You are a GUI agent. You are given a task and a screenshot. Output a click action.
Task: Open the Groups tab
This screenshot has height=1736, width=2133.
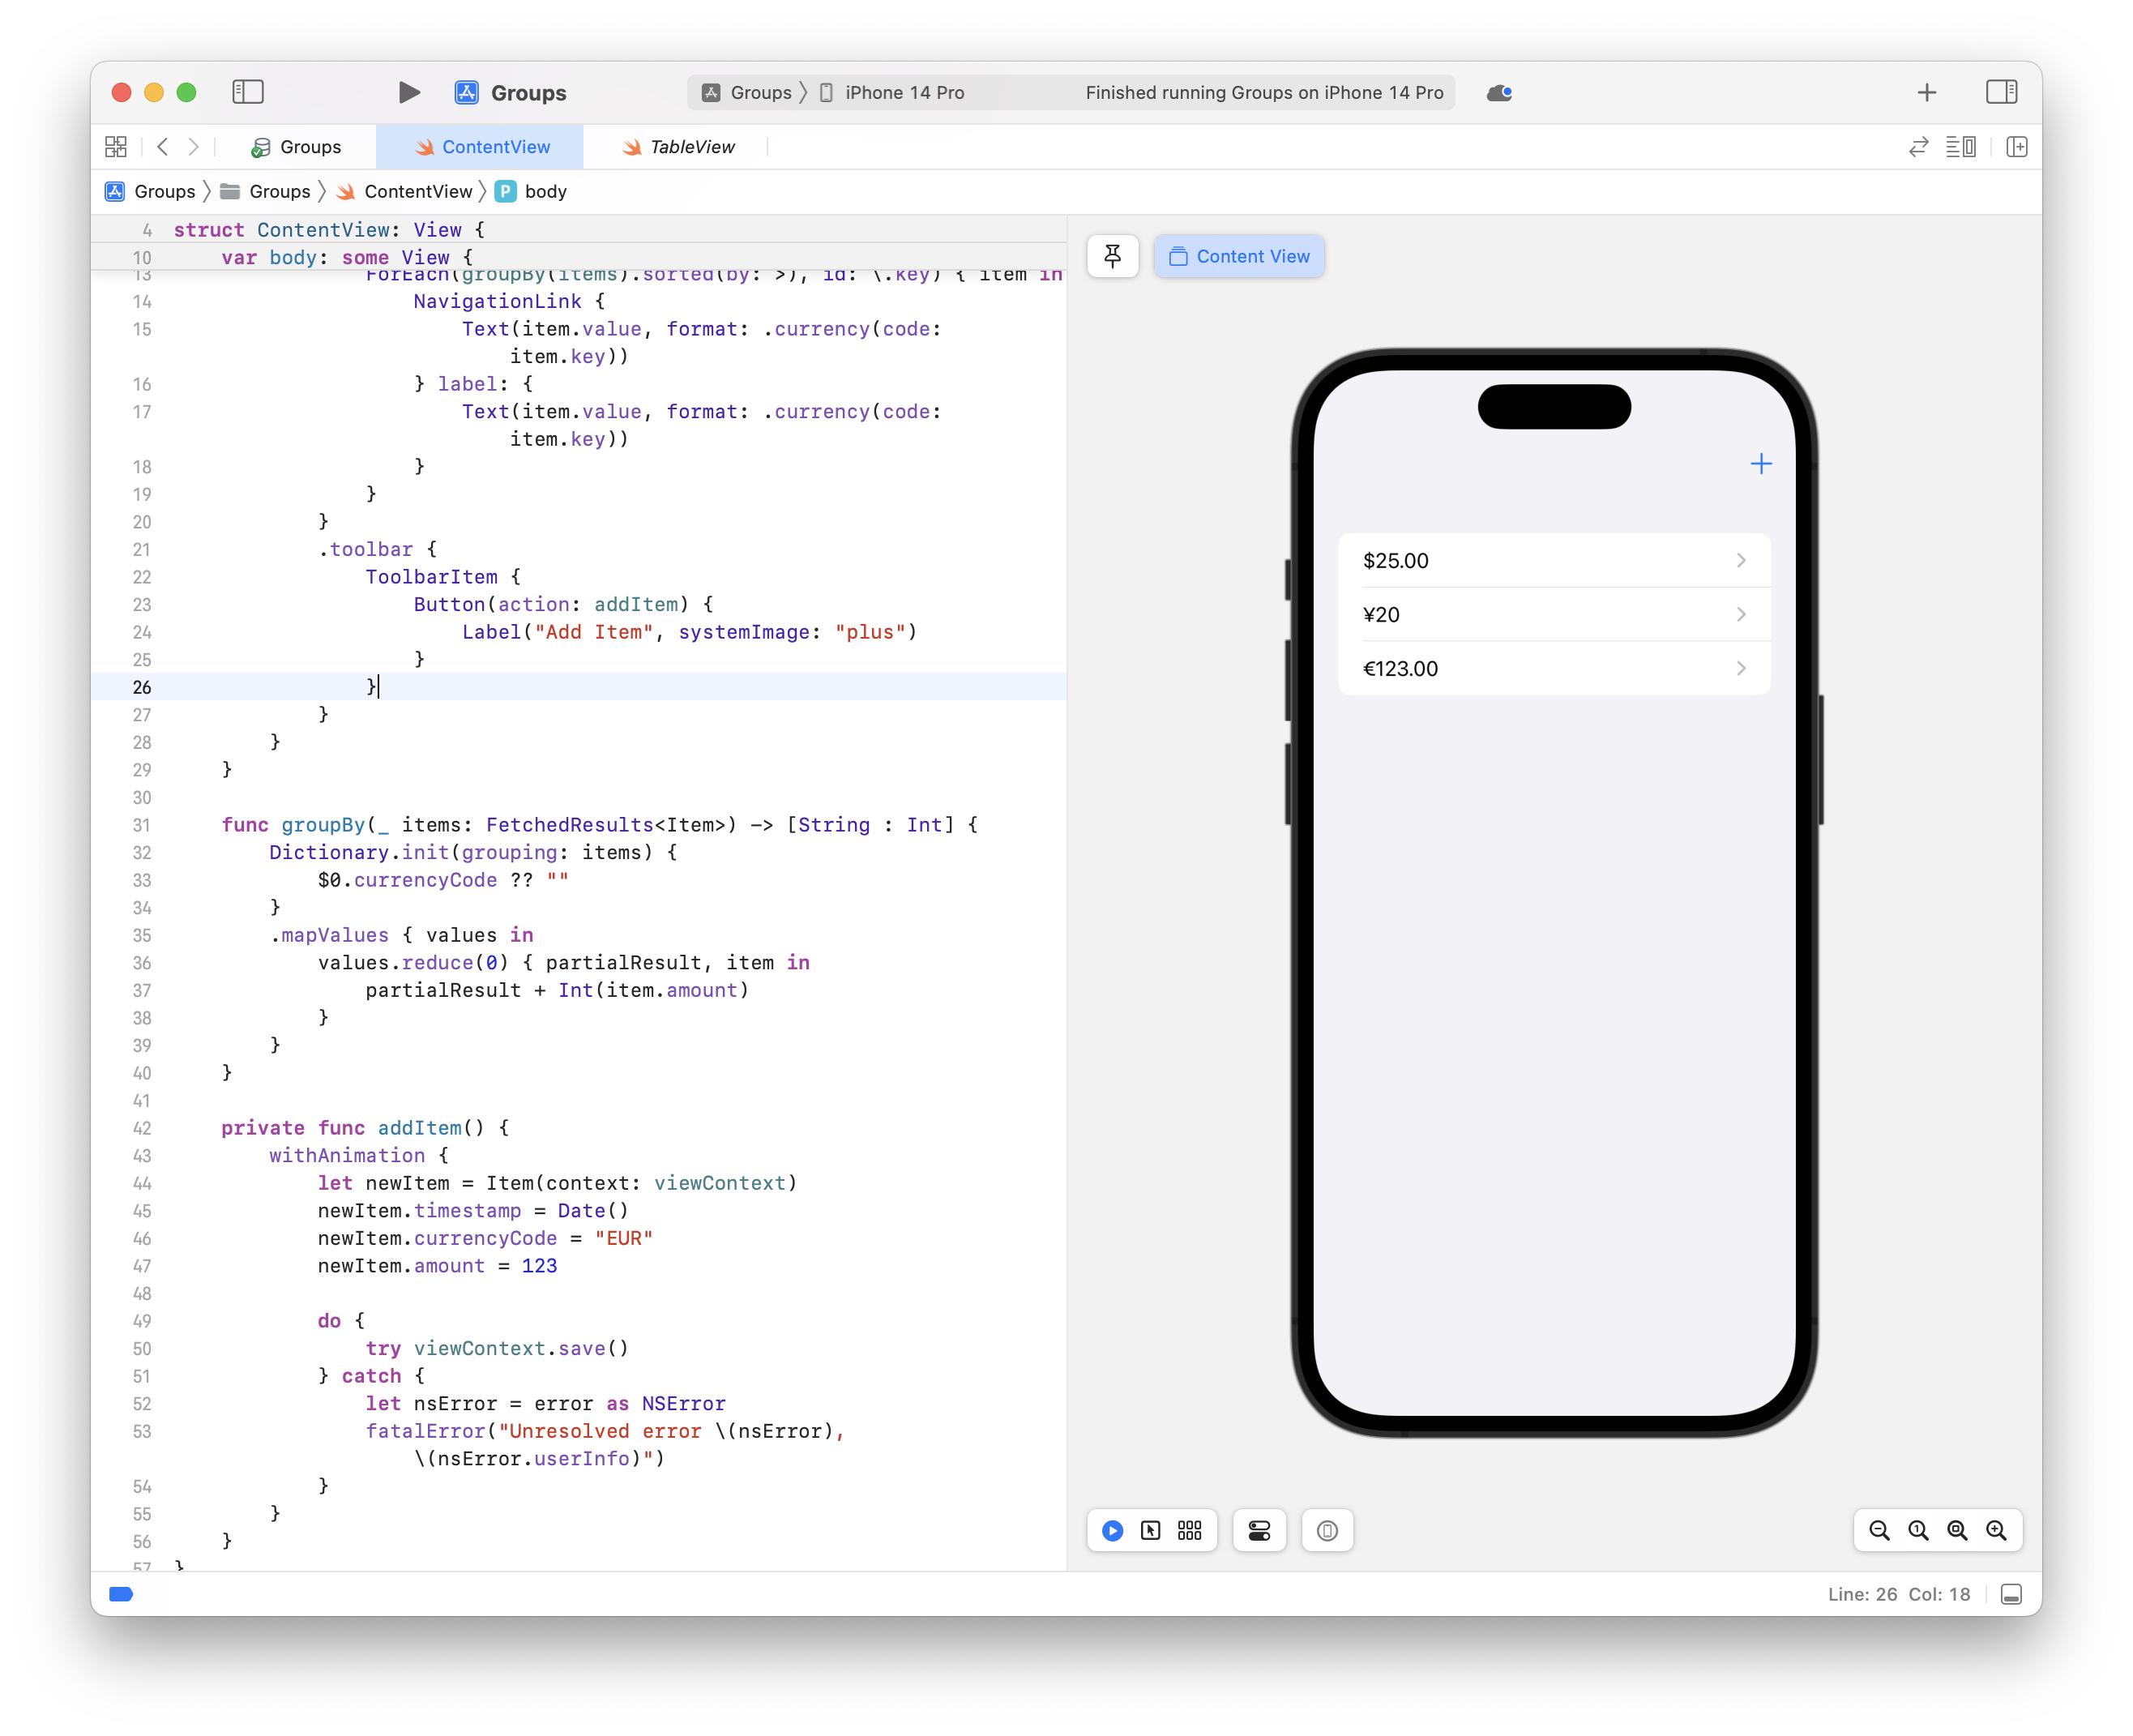click(296, 147)
